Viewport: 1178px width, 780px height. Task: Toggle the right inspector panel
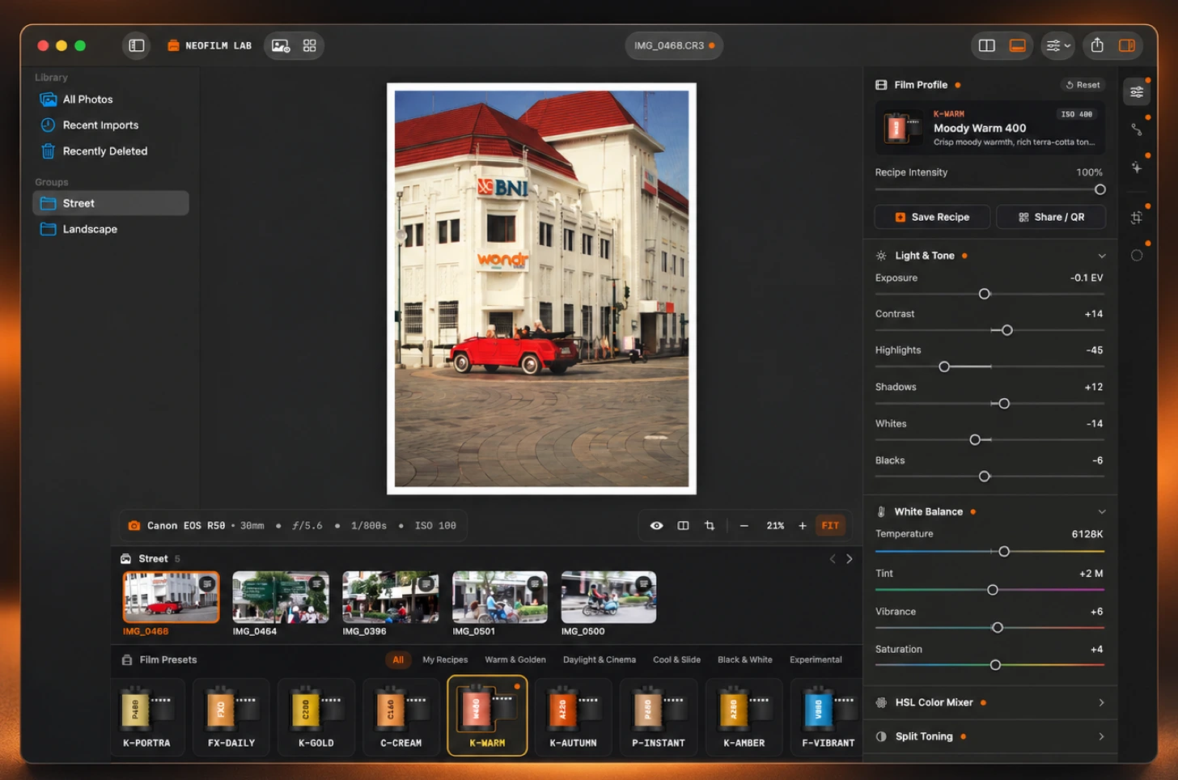pyautogui.click(x=1126, y=45)
